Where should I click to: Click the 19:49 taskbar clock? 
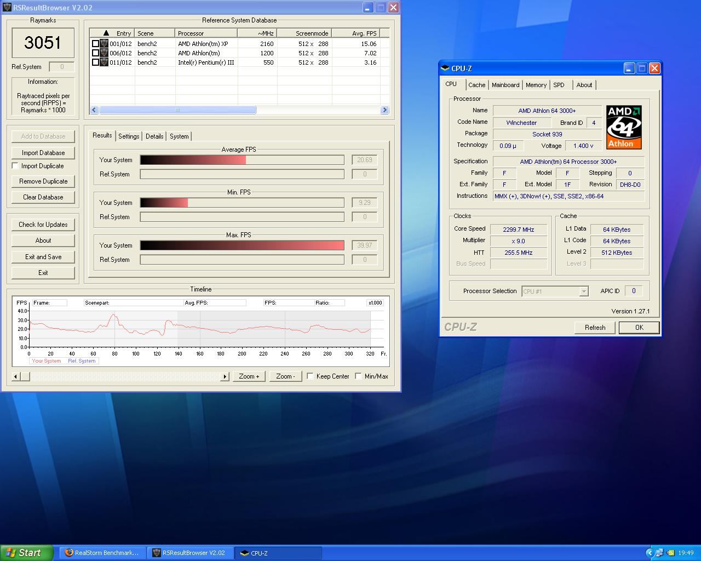pyautogui.click(x=686, y=553)
